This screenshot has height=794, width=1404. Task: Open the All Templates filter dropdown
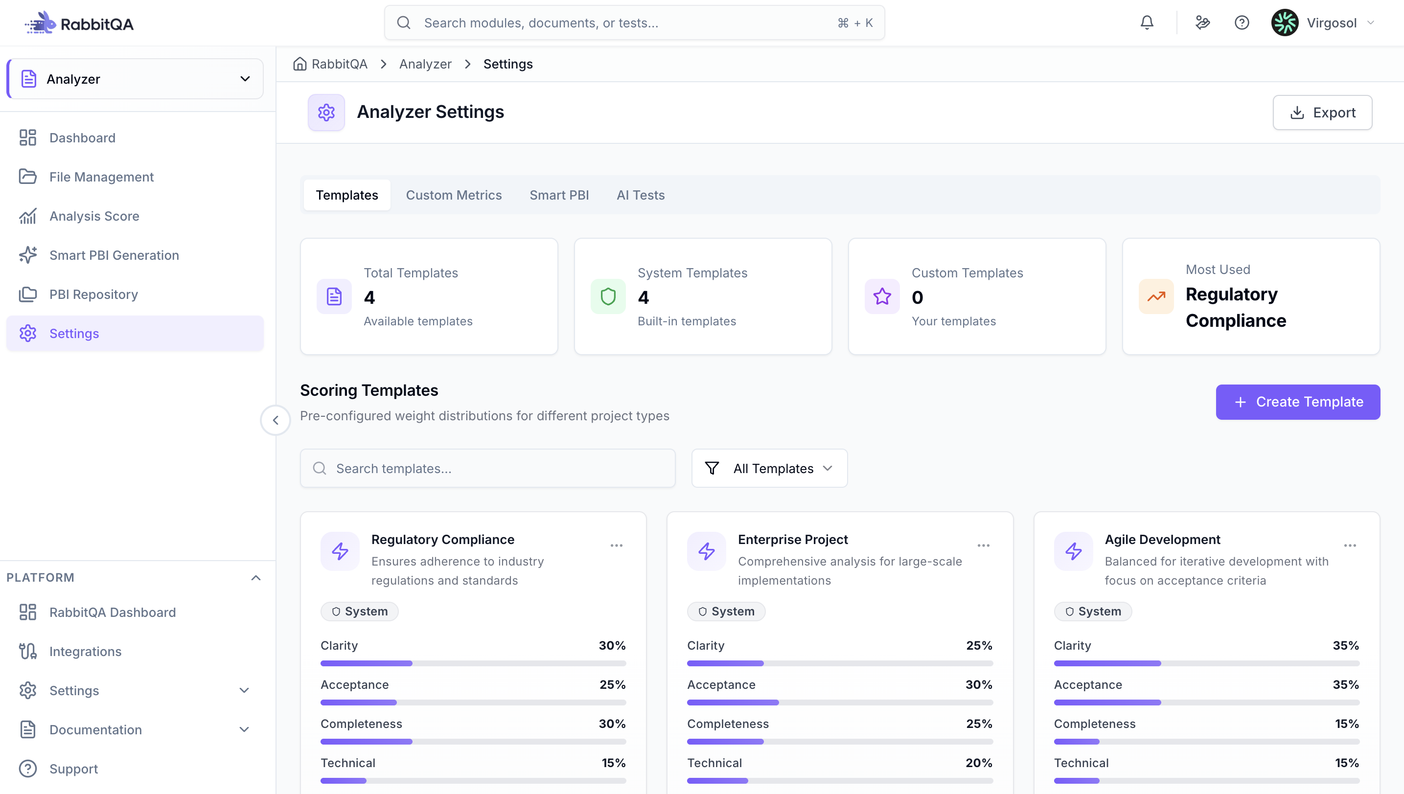pyautogui.click(x=769, y=469)
